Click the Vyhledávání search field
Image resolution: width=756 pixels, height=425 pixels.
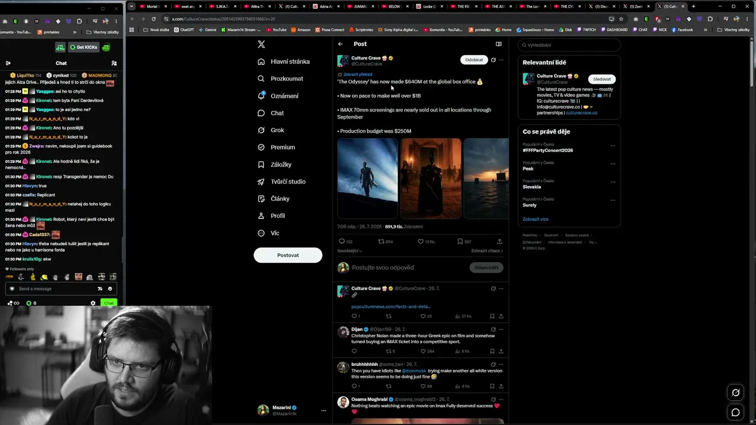569,45
